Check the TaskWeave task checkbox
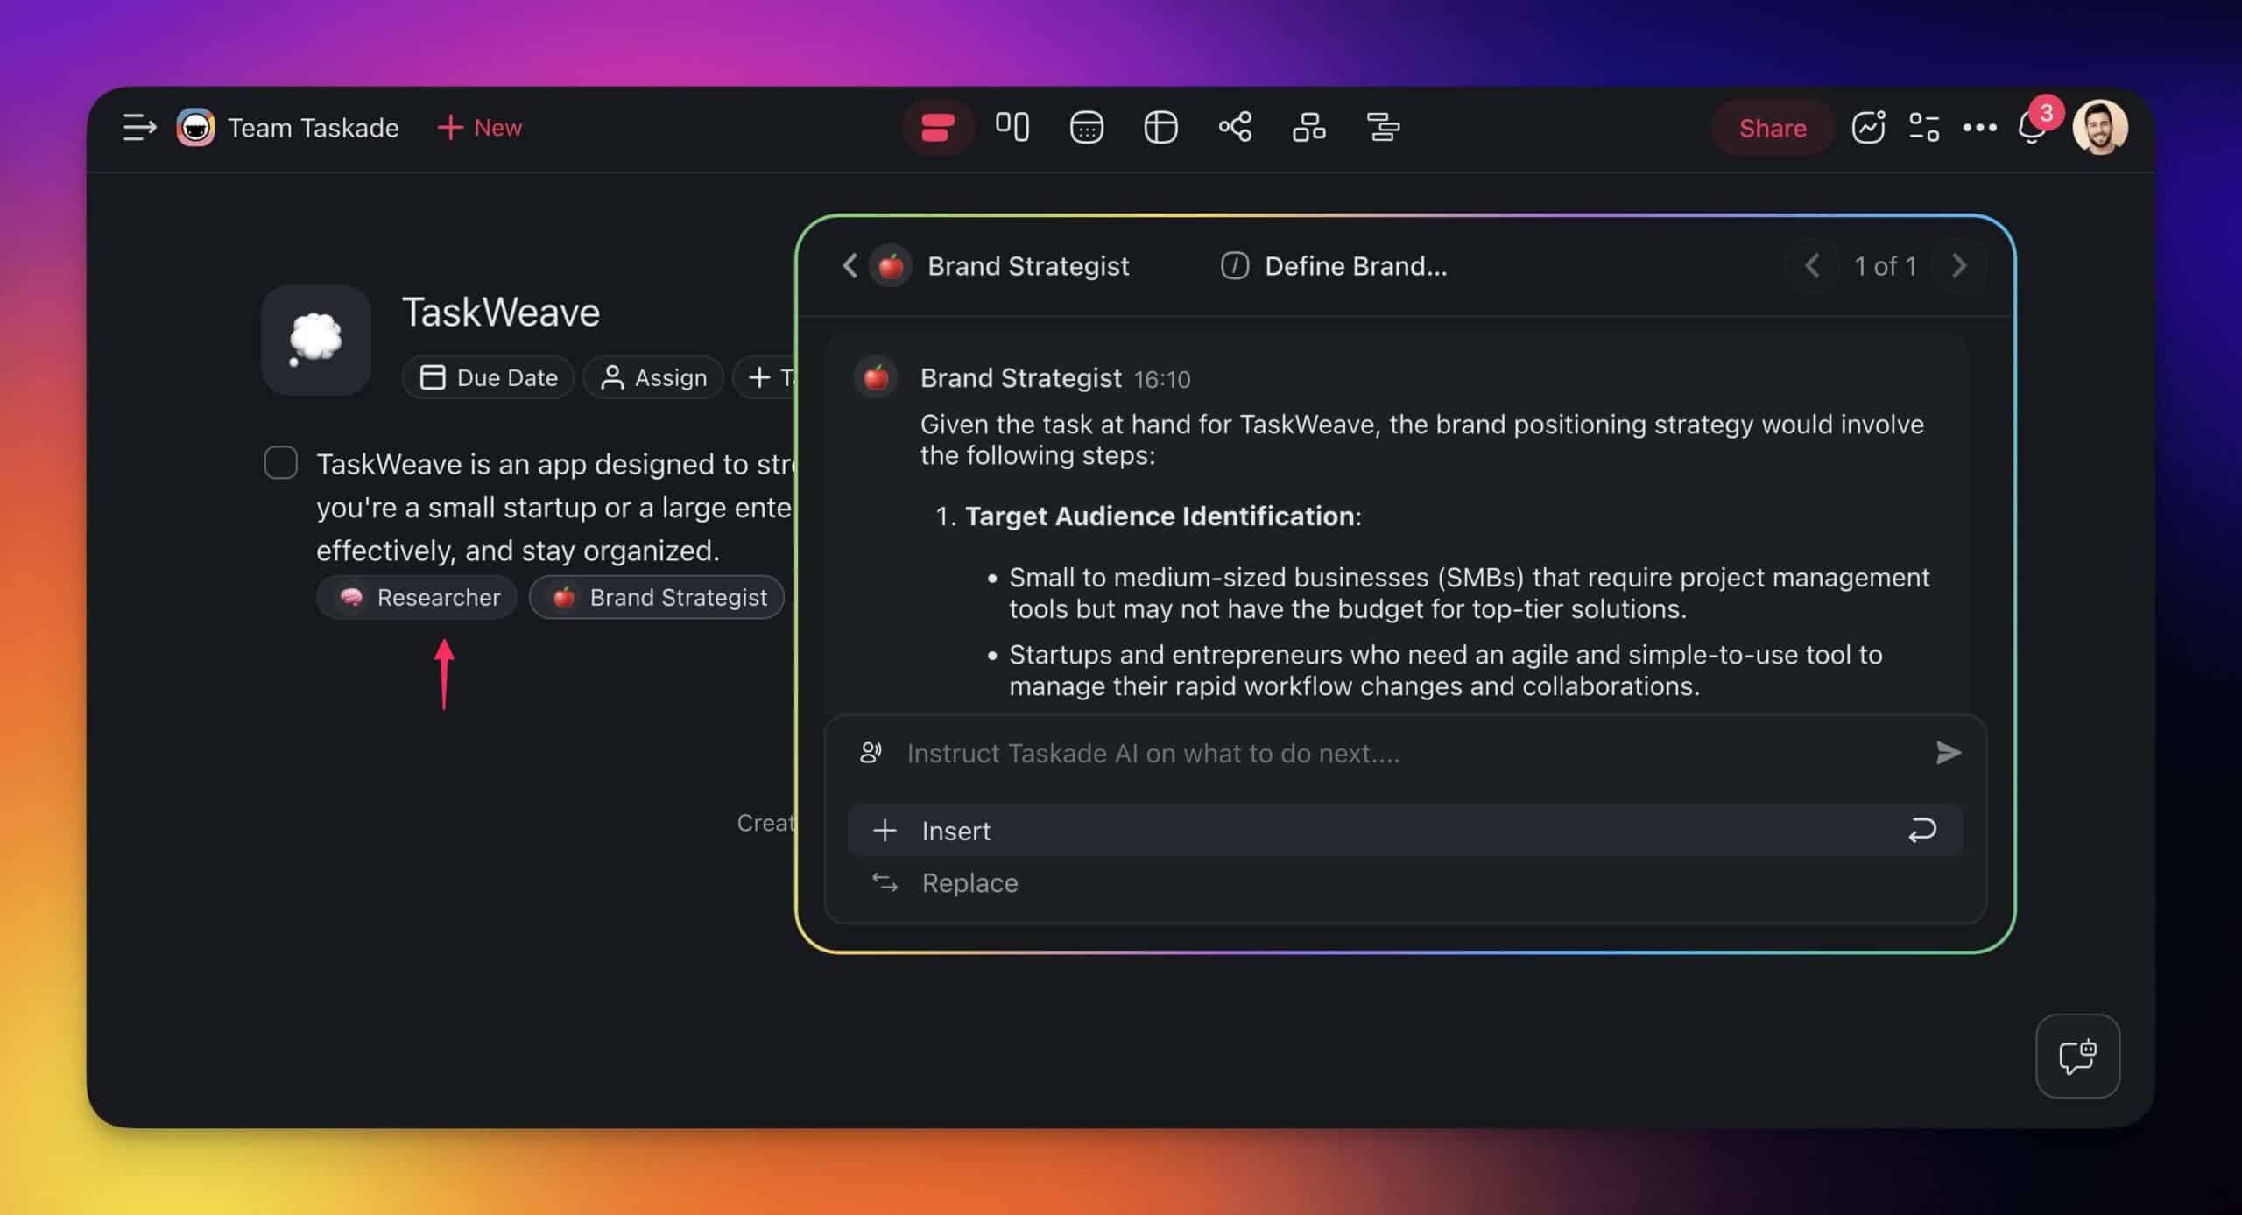 tap(281, 462)
